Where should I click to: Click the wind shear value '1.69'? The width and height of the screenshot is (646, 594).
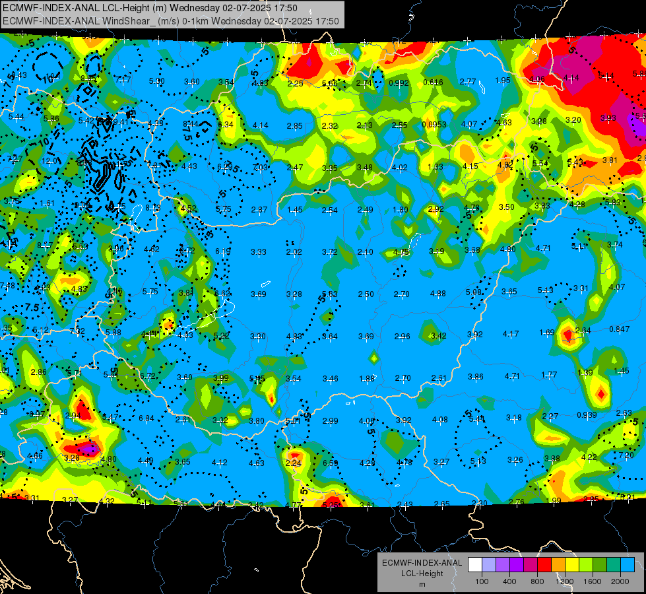[x=547, y=332]
